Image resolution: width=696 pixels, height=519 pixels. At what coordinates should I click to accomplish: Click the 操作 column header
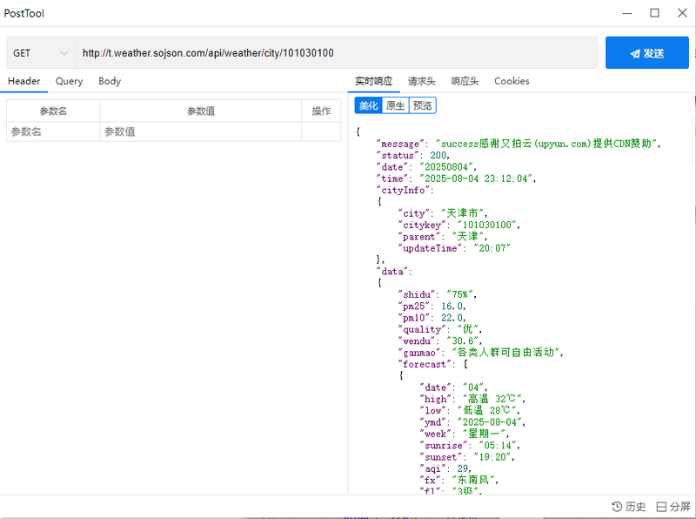(x=321, y=111)
